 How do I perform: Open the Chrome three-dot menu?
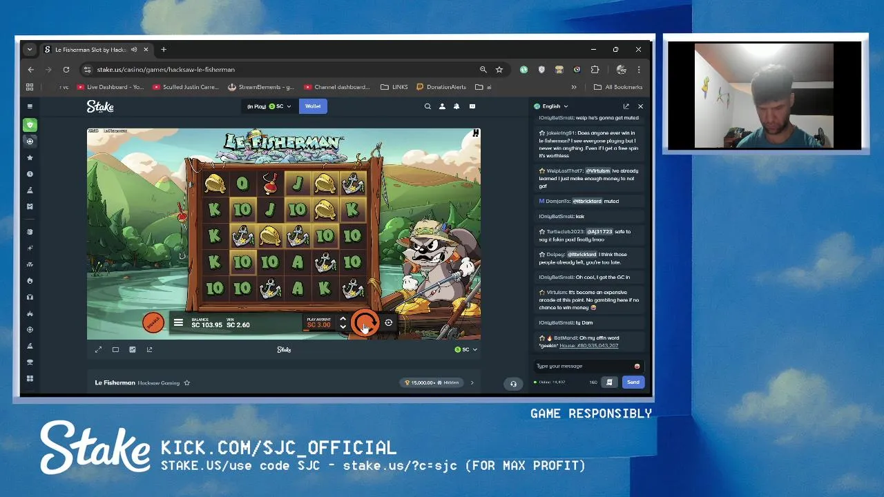[x=639, y=70]
